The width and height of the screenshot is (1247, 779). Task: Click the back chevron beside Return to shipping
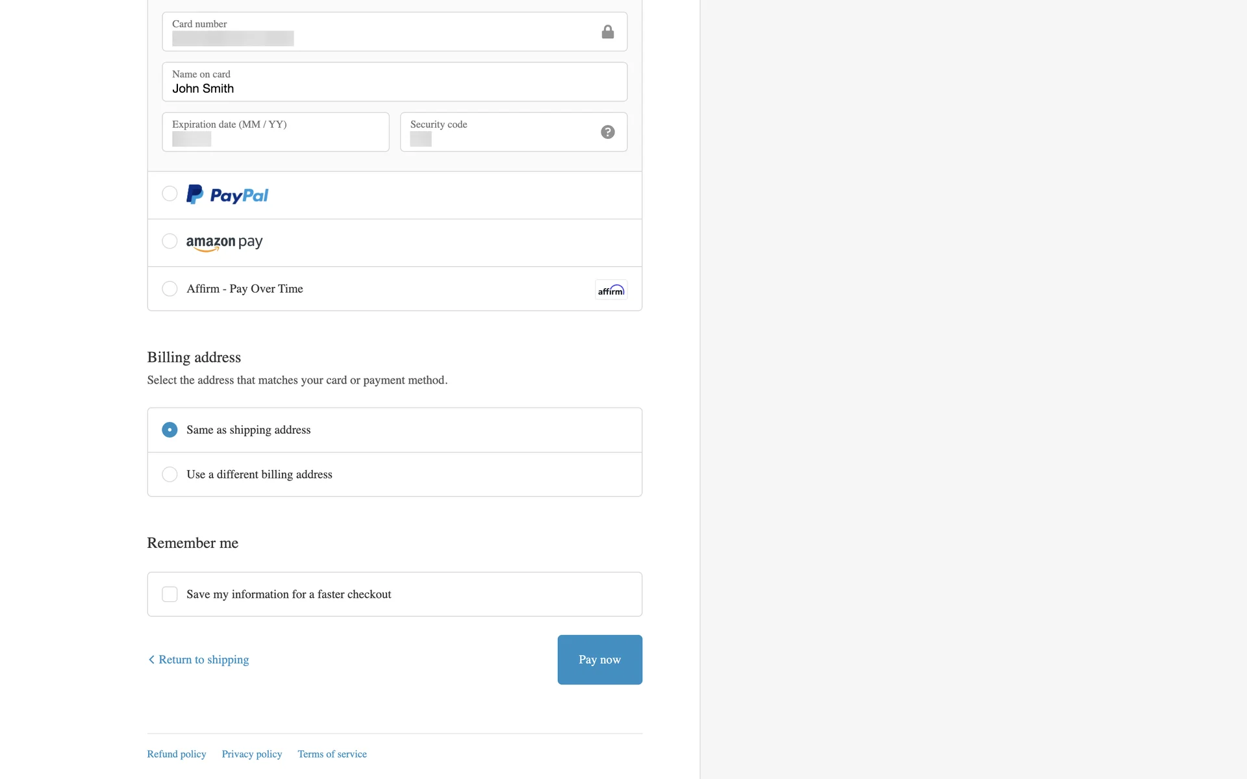coord(151,660)
